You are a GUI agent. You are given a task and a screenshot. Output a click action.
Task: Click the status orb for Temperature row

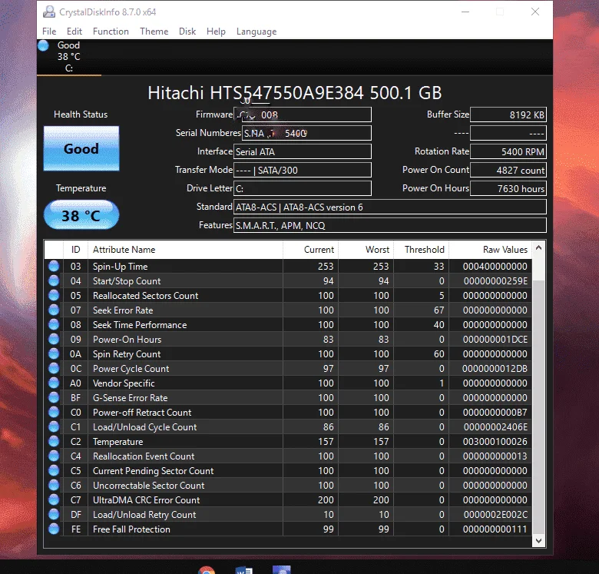click(54, 441)
